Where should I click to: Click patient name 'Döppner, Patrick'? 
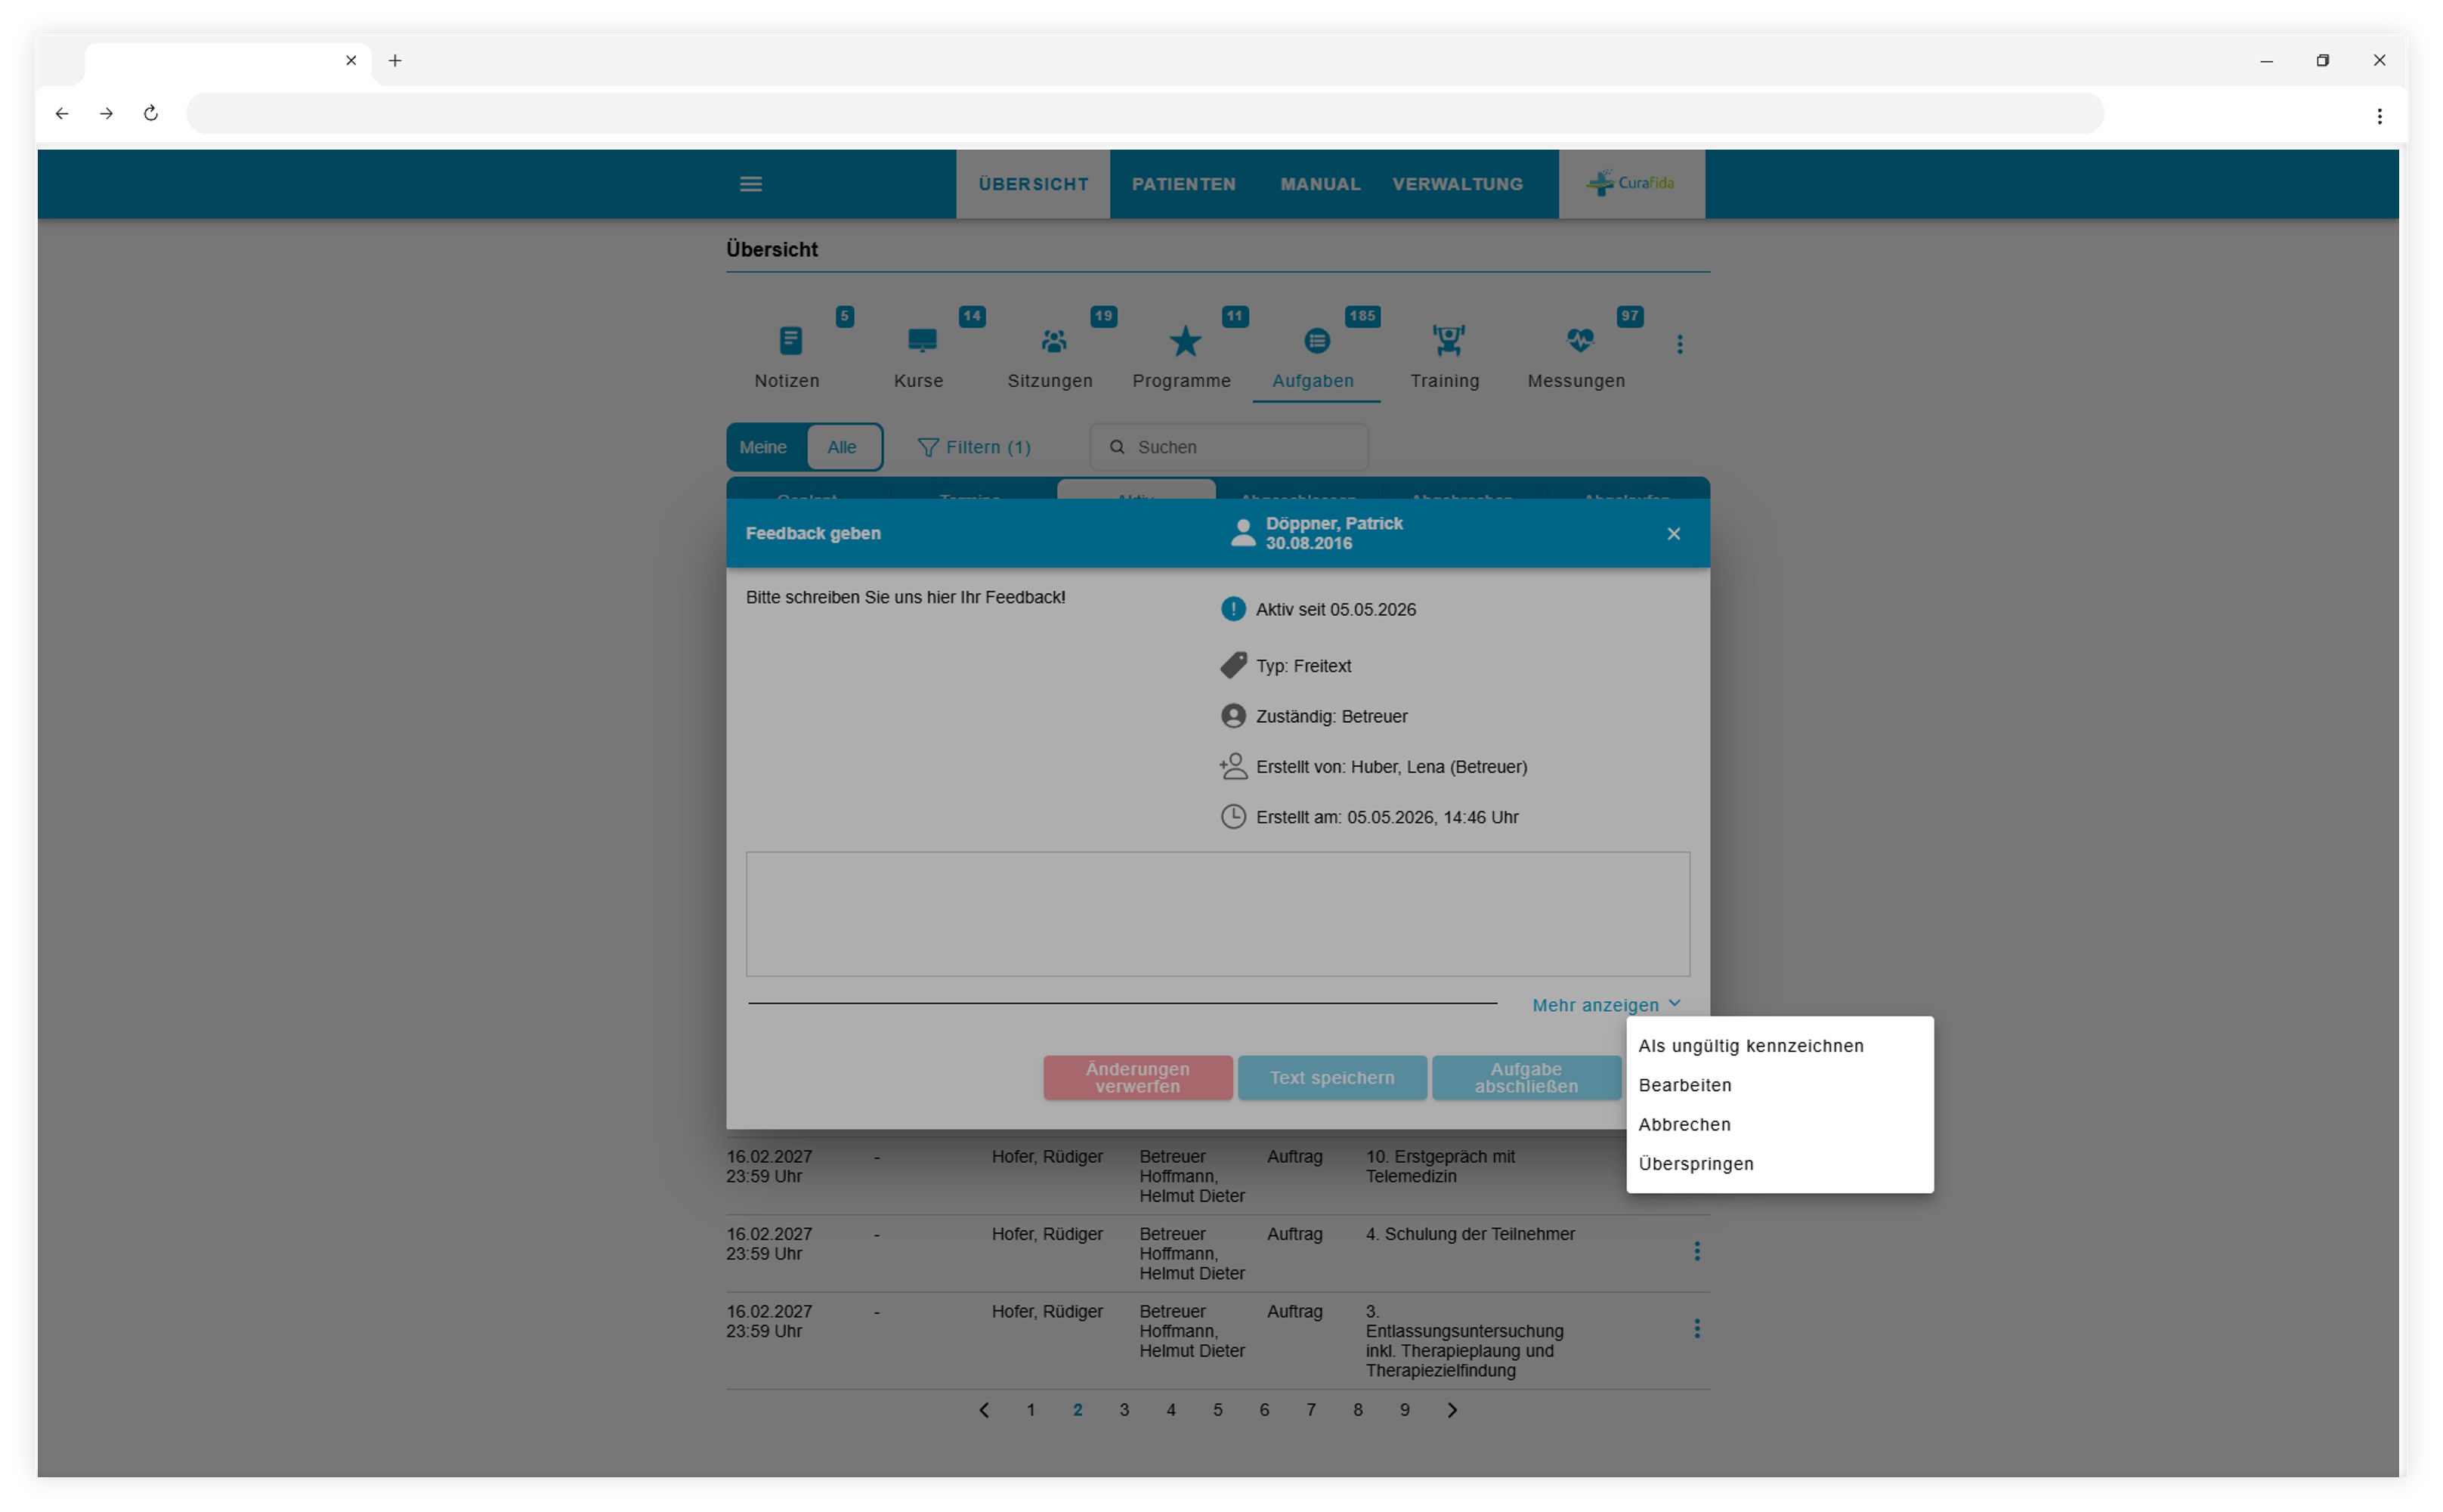pos(1334,524)
